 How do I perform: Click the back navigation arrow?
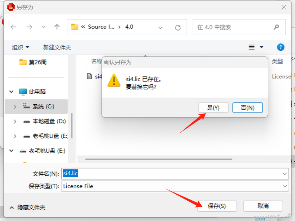[x=13, y=27]
